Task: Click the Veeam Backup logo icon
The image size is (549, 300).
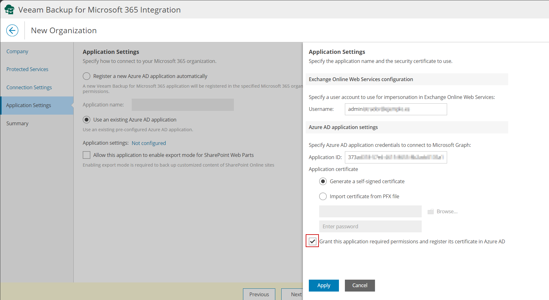Action: tap(9, 10)
